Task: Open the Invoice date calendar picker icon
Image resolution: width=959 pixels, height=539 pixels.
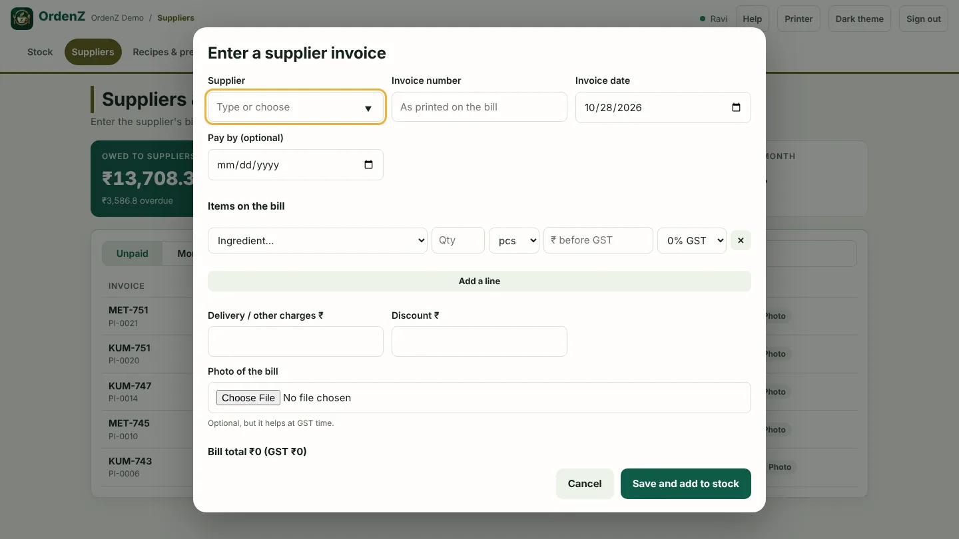Action: click(x=736, y=107)
